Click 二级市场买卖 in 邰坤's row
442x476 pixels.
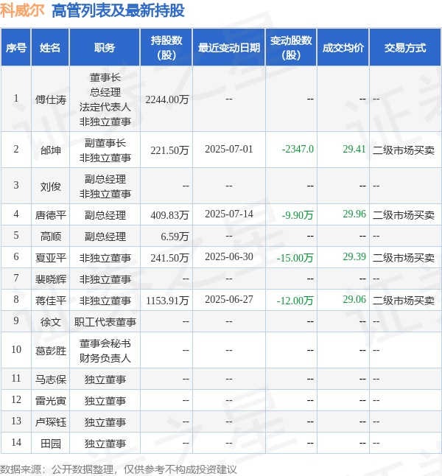pos(404,150)
